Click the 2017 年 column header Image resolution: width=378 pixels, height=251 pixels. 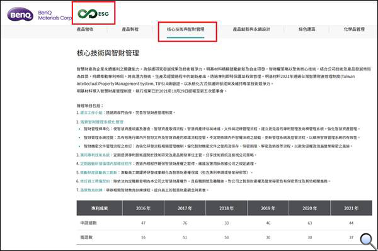(185, 208)
